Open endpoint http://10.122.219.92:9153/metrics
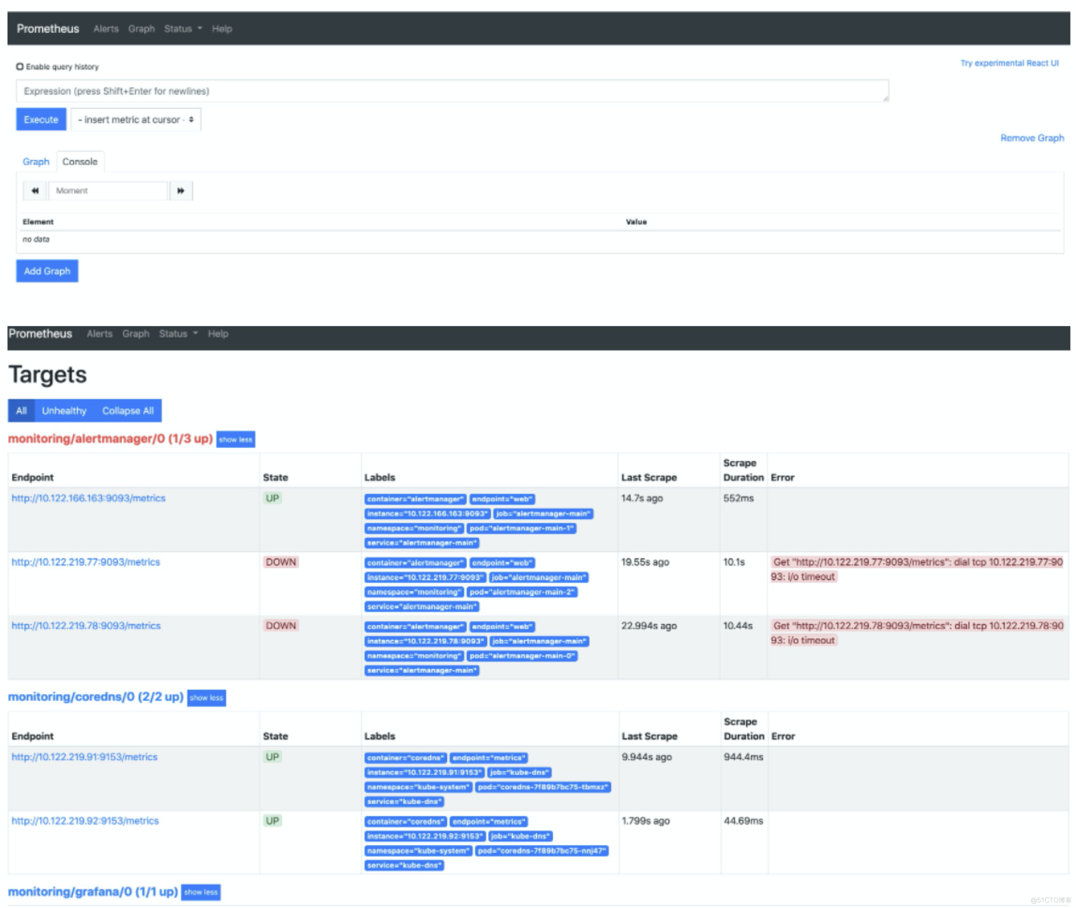This screenshot has width=1076, height=908. [x=85, y=821]
